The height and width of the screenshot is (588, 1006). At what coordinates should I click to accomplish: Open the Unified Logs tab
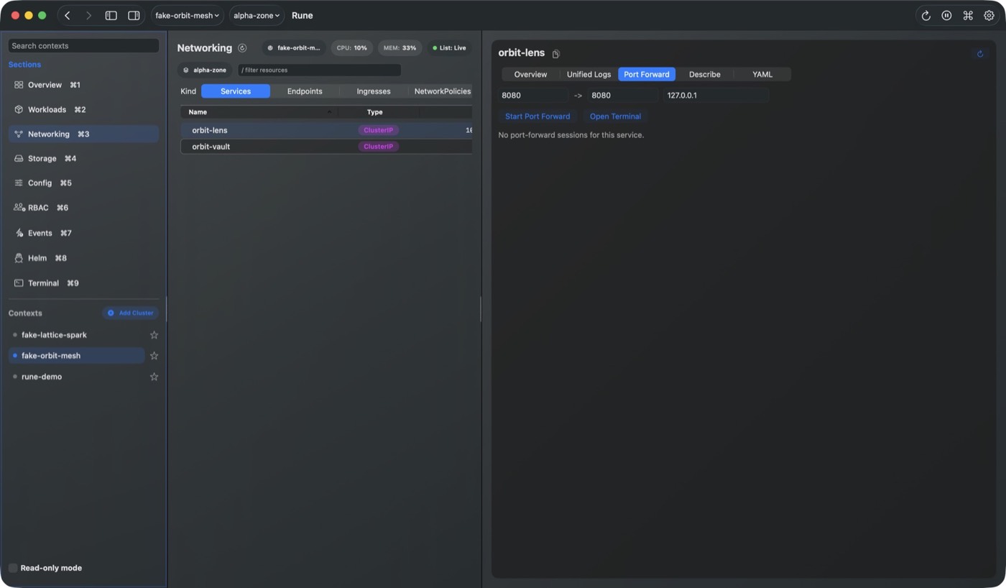pyautogui.click(x=589, y=74)
